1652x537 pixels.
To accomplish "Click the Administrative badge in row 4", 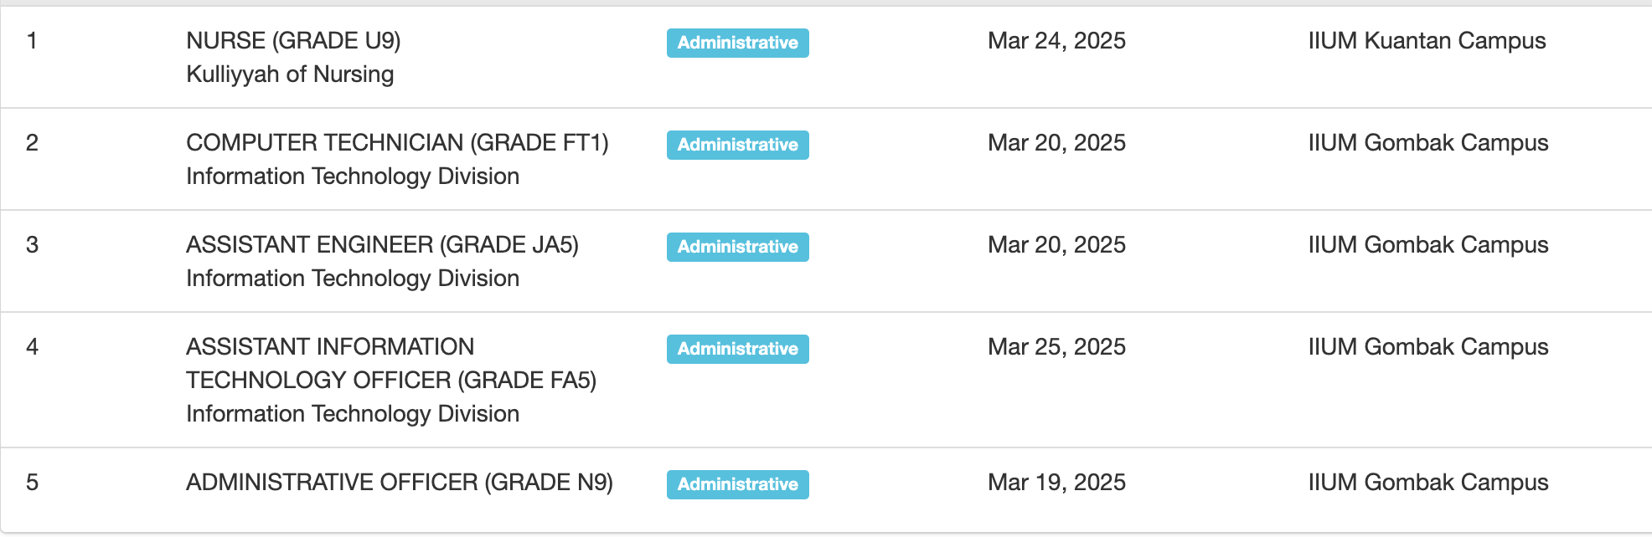I will [x=737, y=349].
